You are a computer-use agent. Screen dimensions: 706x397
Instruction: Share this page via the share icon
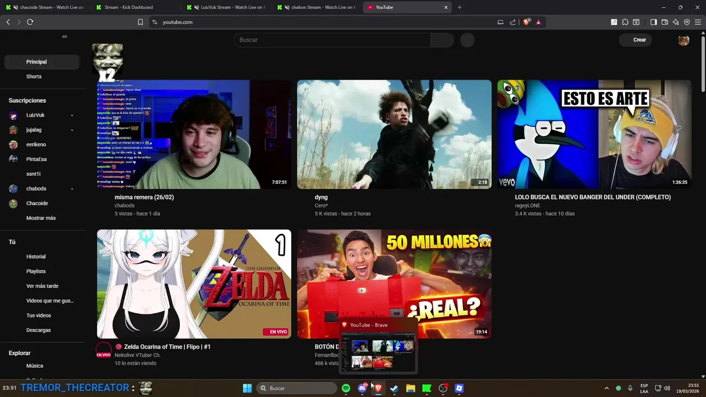pos(513,22)
